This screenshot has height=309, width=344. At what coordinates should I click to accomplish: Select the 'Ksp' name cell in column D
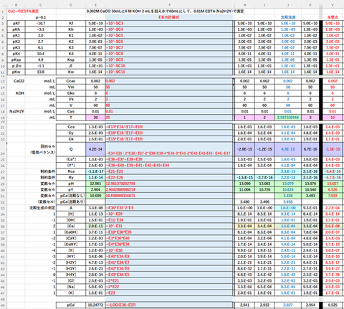pyautogui.click(x=71, y=60)
